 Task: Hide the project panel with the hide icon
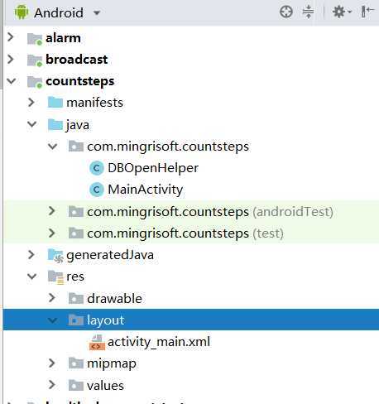pos(367,12)
